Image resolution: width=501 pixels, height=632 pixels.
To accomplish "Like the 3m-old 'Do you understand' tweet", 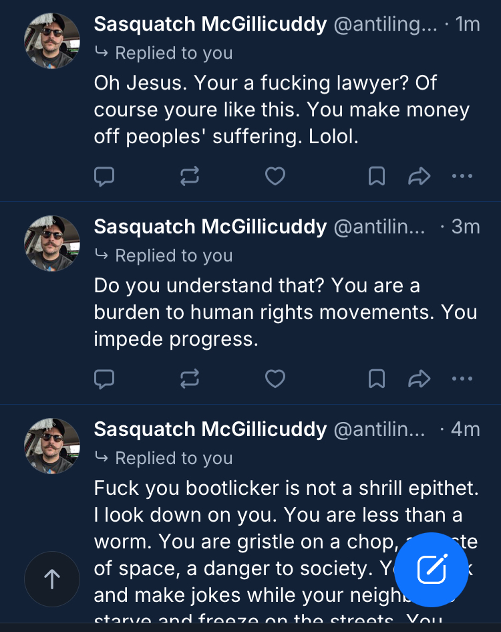I will click(x=275, y=379).
